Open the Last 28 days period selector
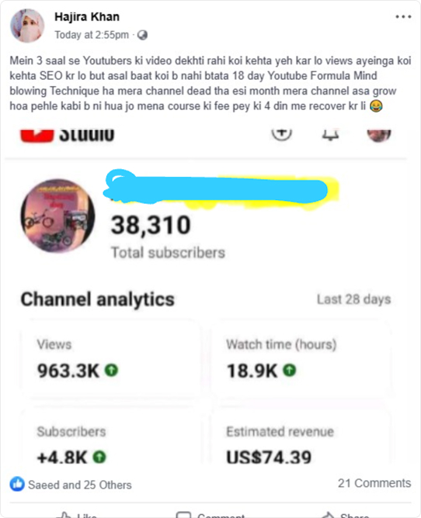Viewport: 421px width, 518px height. click(x=354, y=299)
